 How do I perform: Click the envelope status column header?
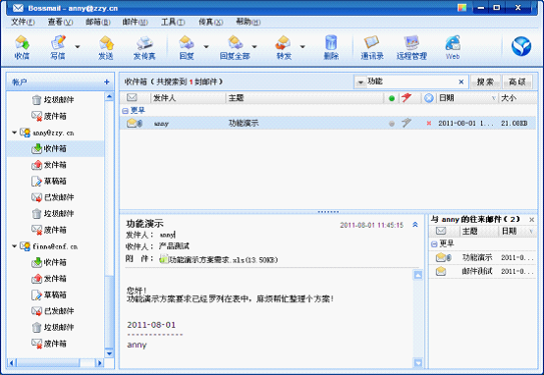point(132,98)
